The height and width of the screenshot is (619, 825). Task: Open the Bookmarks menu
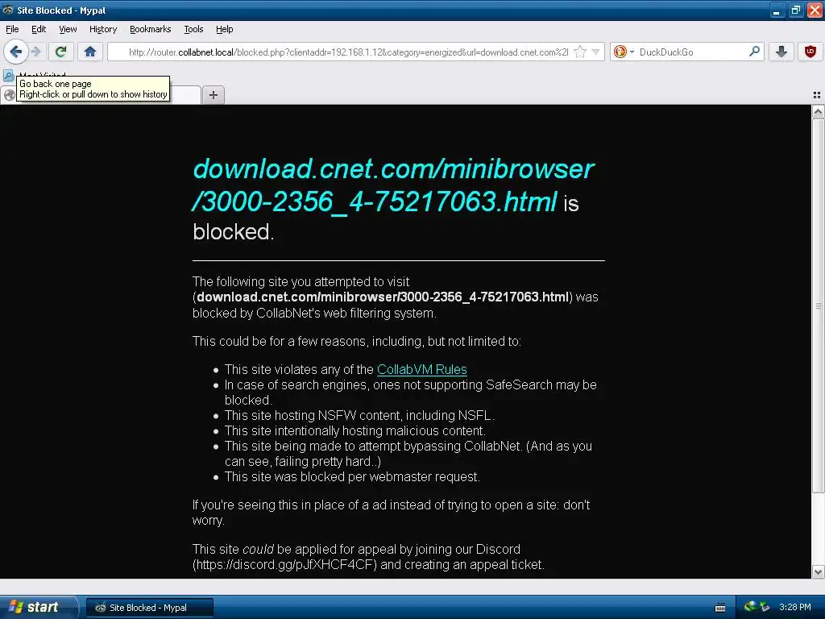151,29
